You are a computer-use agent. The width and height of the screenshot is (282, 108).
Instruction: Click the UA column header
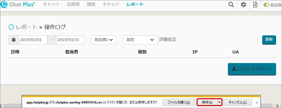coord(236,52)
